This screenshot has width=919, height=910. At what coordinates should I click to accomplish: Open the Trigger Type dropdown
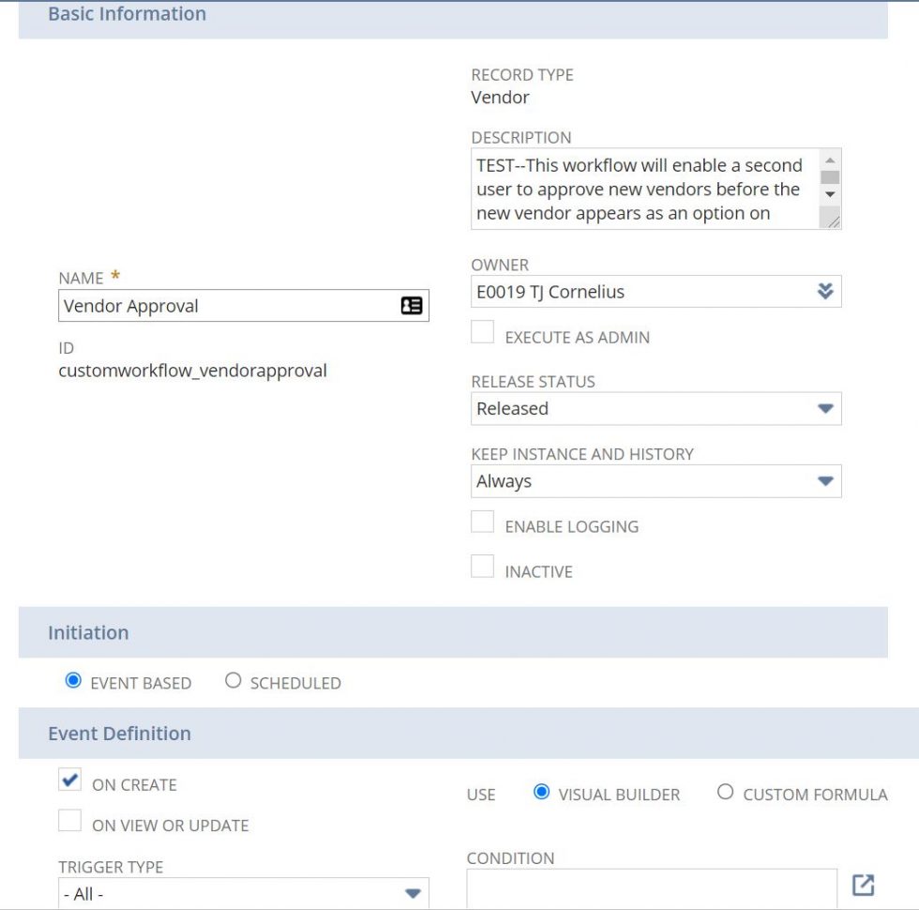411,893
